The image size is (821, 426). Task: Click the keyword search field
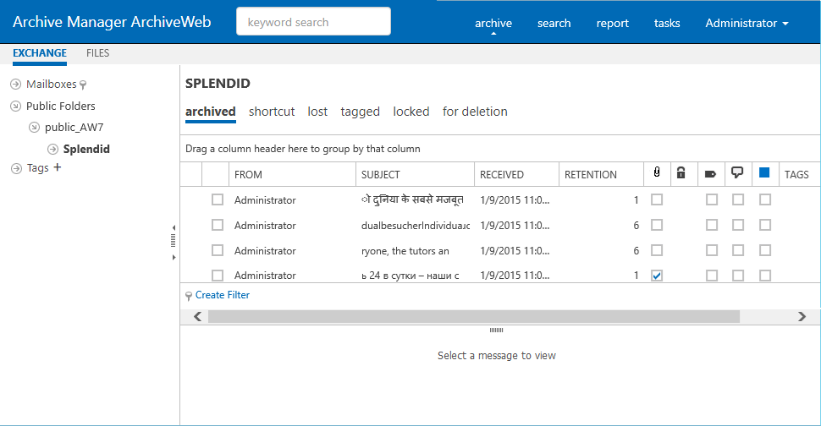click(x=313, y=22)
